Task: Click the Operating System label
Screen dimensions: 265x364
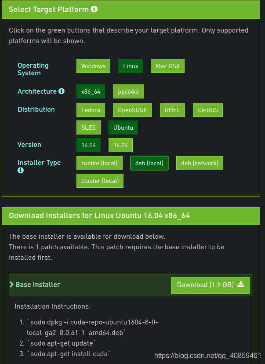Action: coord(33,69)
